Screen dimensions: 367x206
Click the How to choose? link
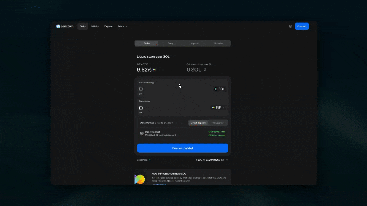point(164,123)
